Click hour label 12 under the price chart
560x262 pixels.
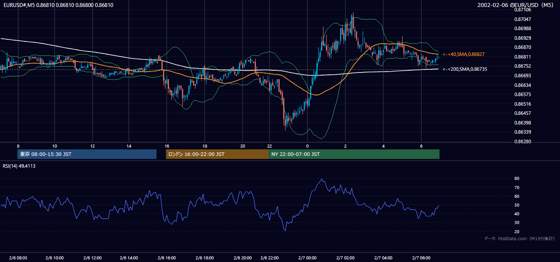coord(92,146)
